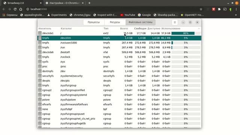Screen dimensions: 240x135
Task: Click the devtmpfs device icon
Action: (x=40, y=71)
